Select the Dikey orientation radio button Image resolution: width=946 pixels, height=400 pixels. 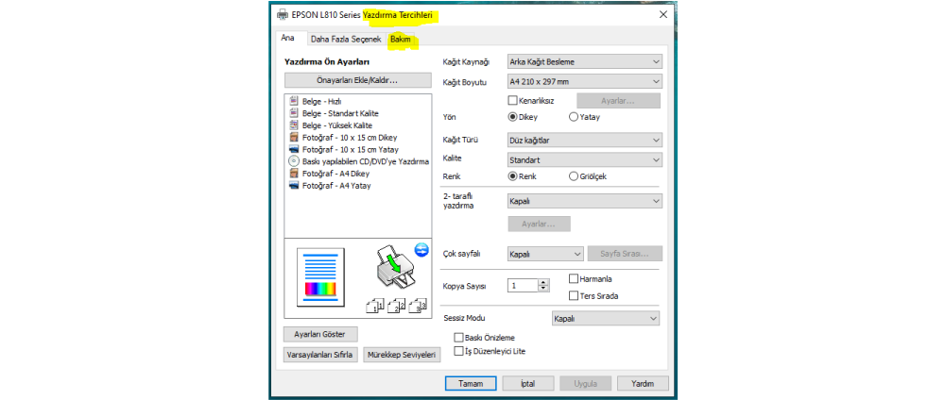(x=513, y=118)
